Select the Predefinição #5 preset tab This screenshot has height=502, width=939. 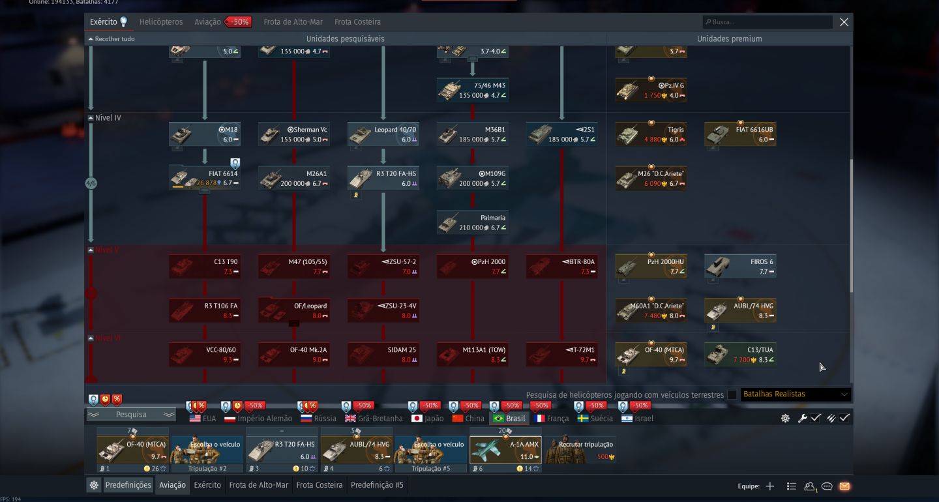(x=377, y=485)
